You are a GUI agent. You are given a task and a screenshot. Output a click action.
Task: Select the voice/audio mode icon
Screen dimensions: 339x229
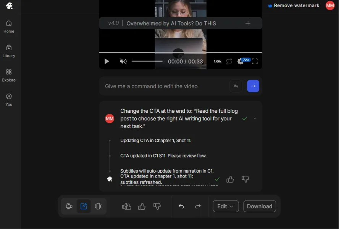tap(98, 206)
